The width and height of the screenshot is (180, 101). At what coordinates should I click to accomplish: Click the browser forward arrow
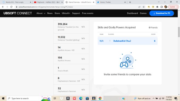pyautogui.click(x=7, y=7)
